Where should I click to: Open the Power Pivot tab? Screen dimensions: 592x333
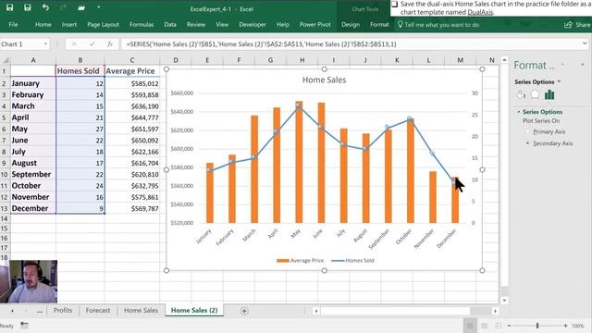tap(314, 25)
